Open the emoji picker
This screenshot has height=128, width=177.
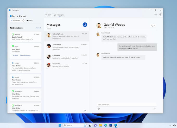click(x=99, y=109)
